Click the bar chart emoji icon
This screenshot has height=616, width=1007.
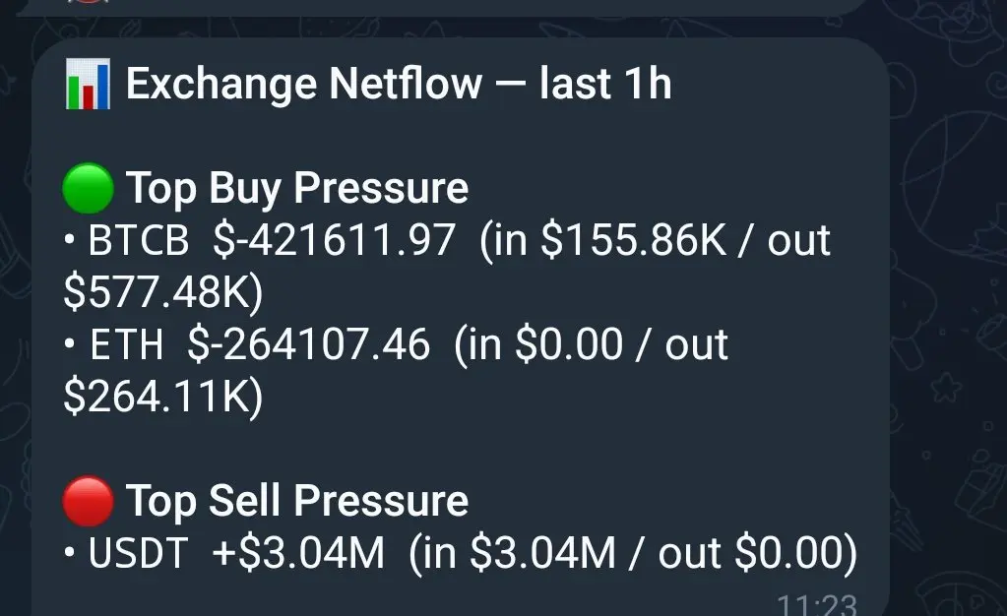pos(88,85)
